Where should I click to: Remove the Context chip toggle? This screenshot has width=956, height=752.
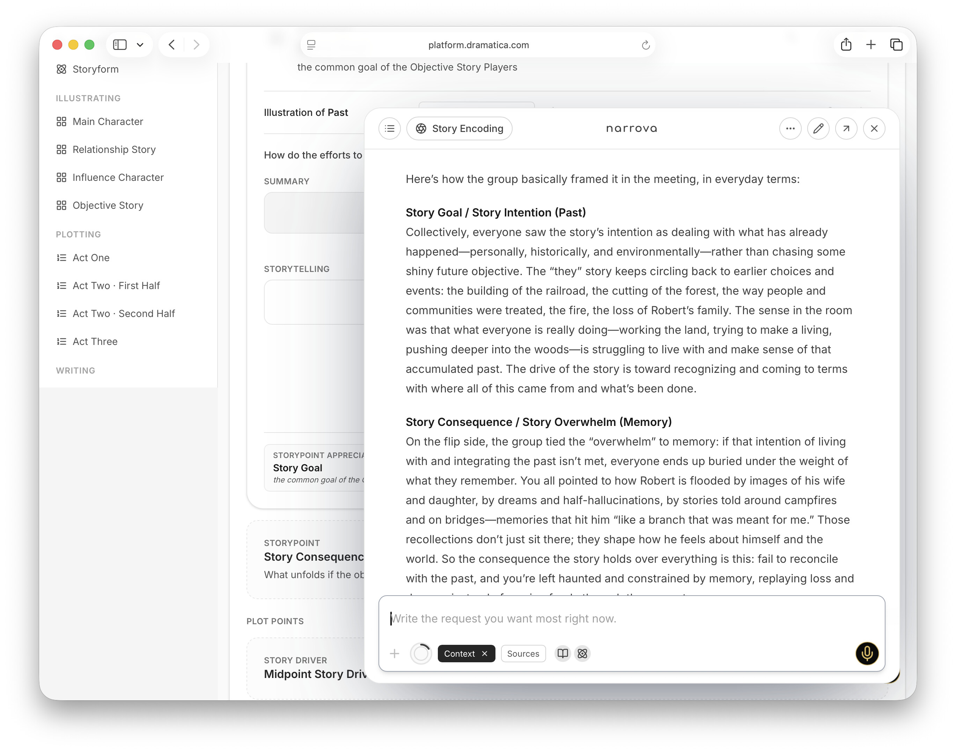coord(484,654)
